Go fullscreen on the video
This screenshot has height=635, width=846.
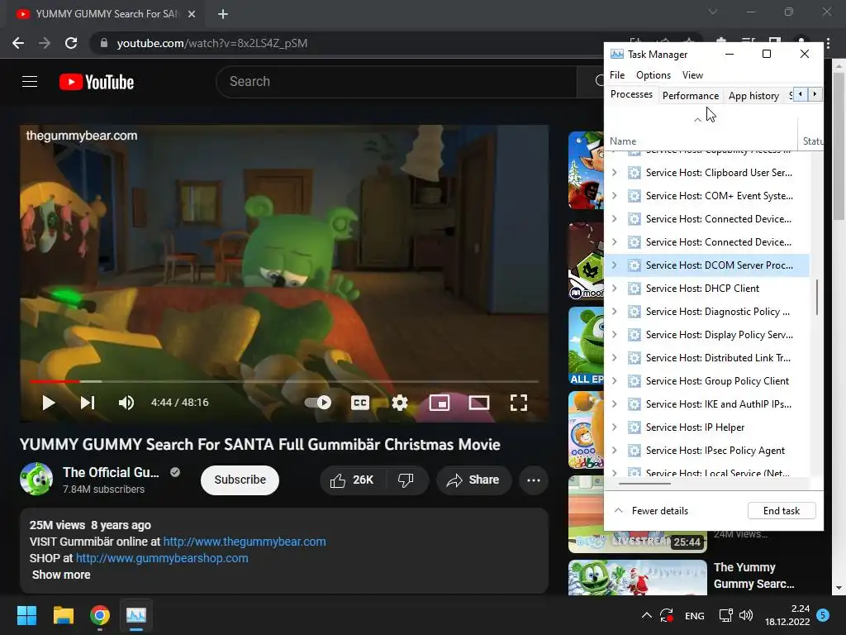519,403
